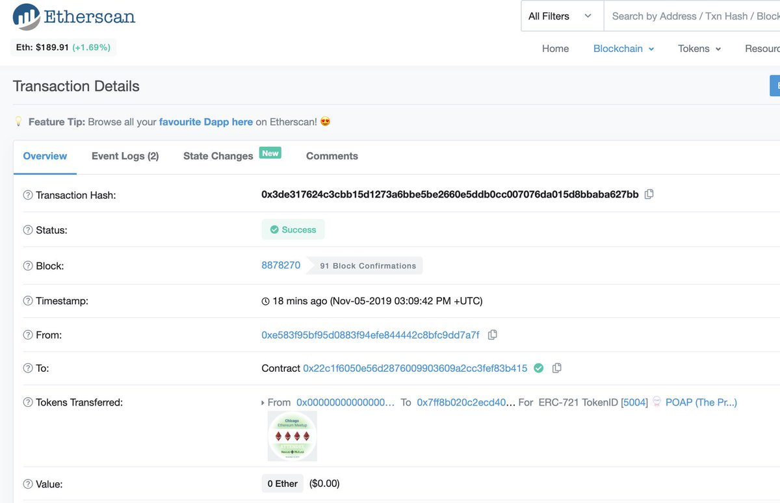Copy the To contract address
Image resolution: width=780 pixels, height=503 pixels.
(x=557, y=368)
